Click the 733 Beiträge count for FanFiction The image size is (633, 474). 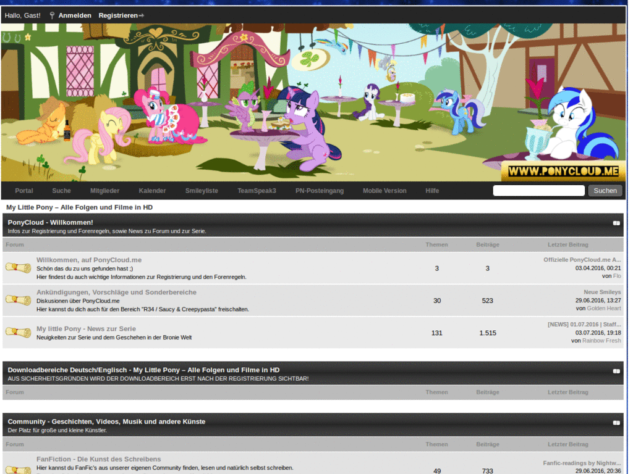[x=487, y=471]
